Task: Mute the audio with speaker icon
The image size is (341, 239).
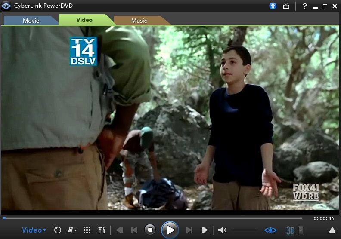Action: [222, 230]
